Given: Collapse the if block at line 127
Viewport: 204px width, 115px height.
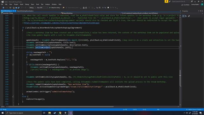Looking at the screenshot, I should coord(13,28).
